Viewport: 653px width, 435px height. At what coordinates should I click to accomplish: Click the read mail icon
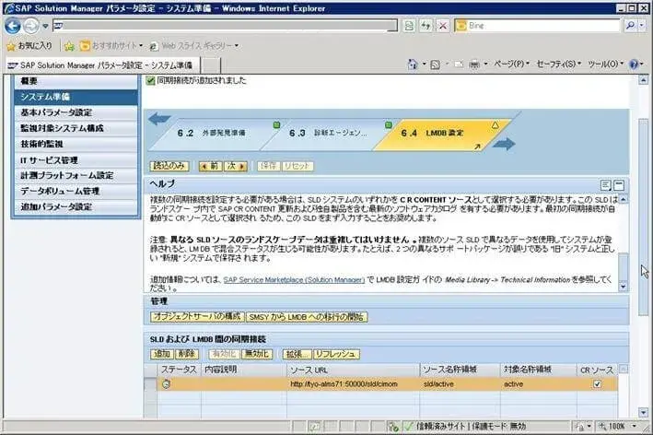[x=459, y=65]
